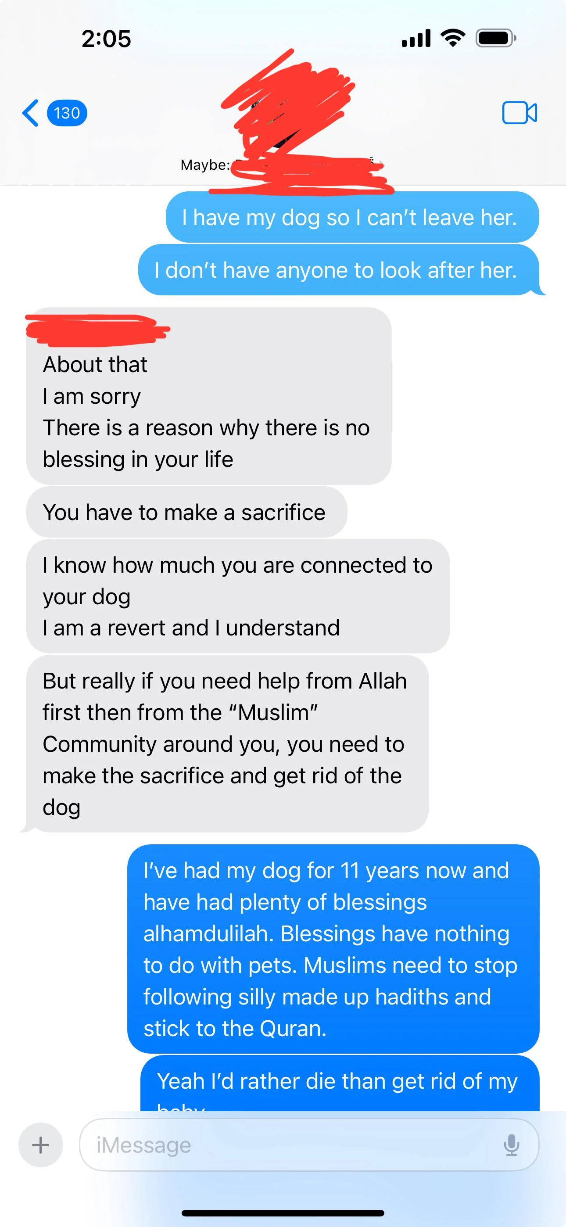Focus the iMessage text field
This screenshot has width=566, height=1227.
(x=309, y=1144)
